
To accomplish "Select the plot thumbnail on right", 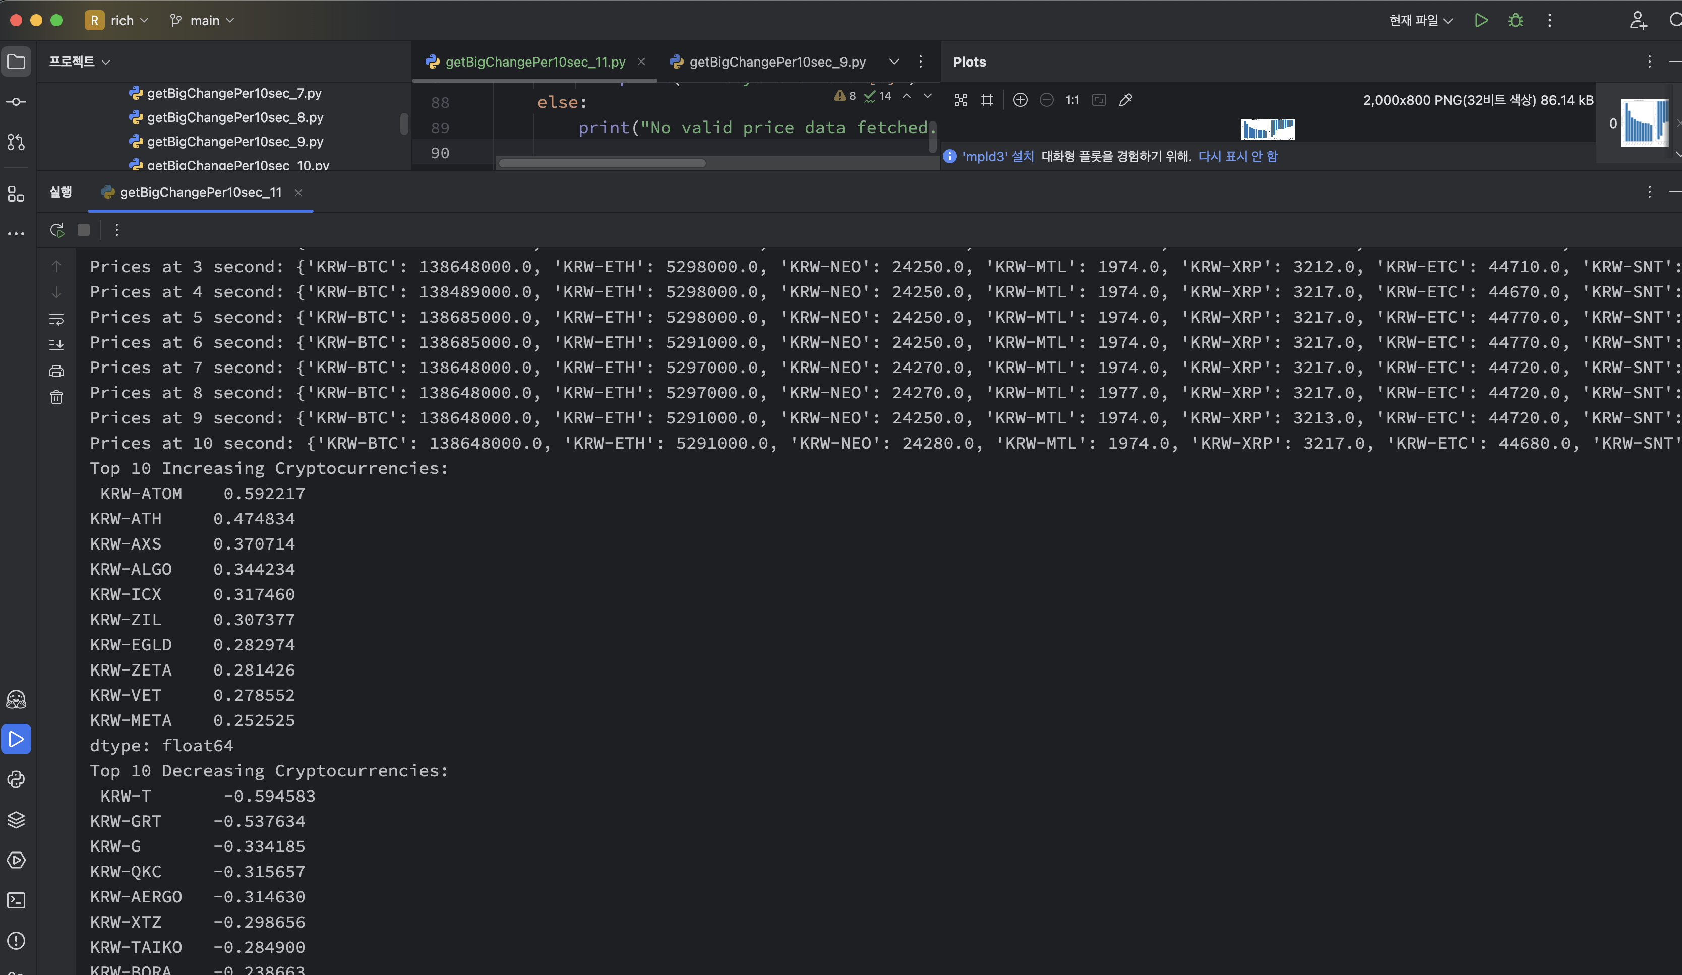I will coord(1644,123).
